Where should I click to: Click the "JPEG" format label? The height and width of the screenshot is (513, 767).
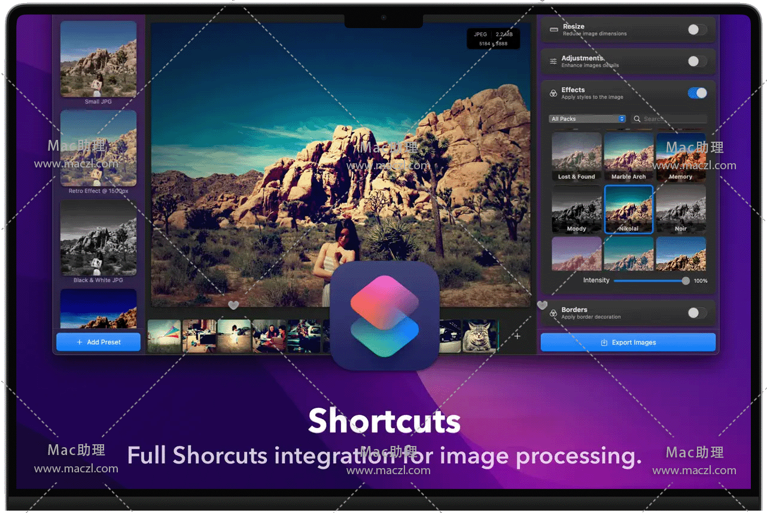coord(480,35)
